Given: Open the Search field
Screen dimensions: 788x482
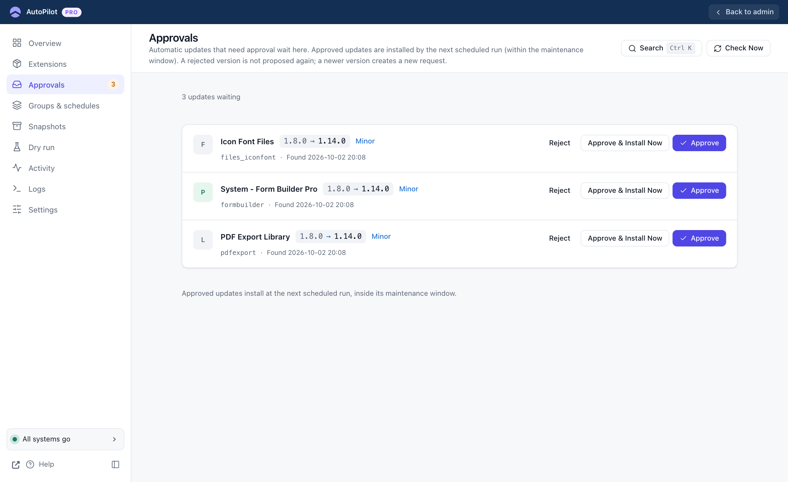Looking at the screenshot, I should pos(661,48).
